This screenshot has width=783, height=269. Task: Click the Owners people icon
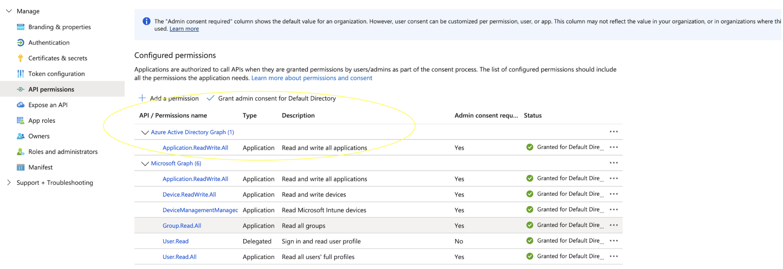[20, 136]
